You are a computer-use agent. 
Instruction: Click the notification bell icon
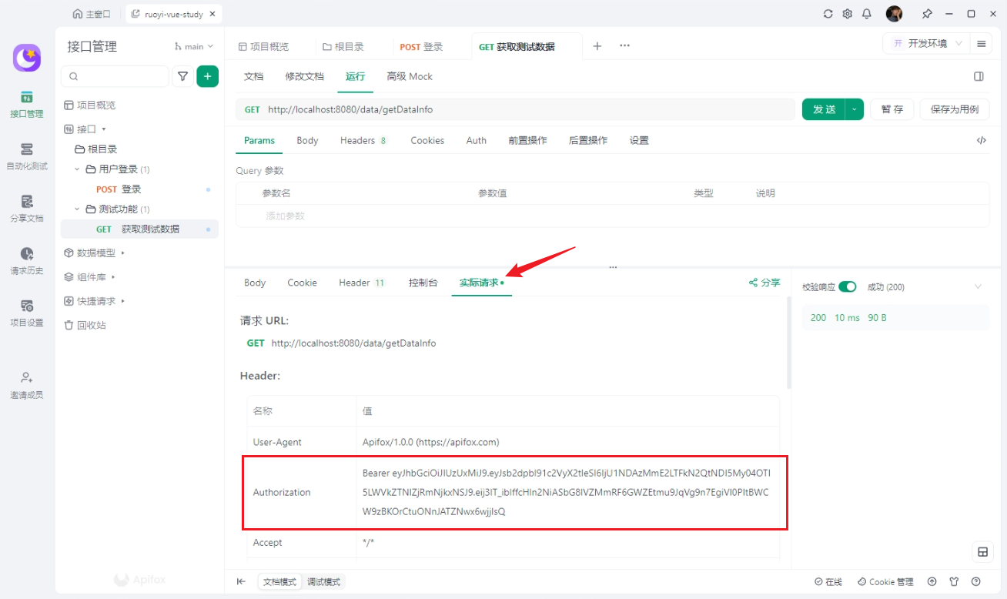click(x=867, y=14)
